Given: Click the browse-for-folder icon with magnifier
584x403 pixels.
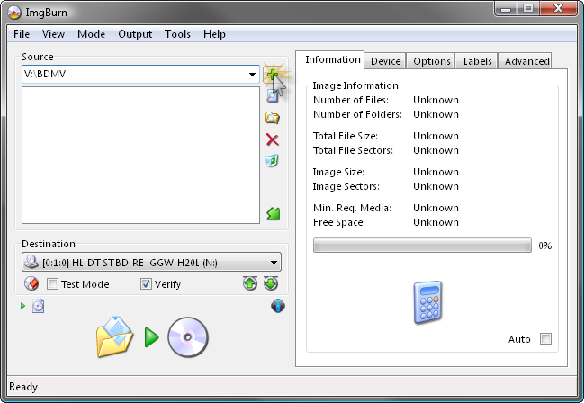Looking at the screenshot, I should point(273,118).
